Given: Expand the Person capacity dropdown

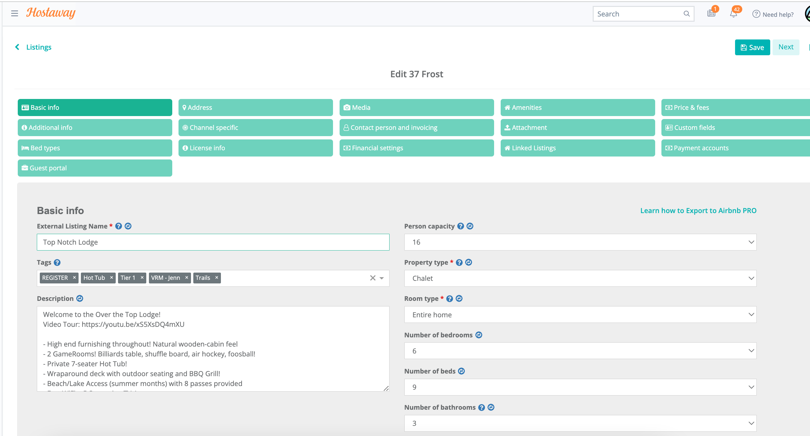Looking at the screenshot, I should (x=580, y=242).
